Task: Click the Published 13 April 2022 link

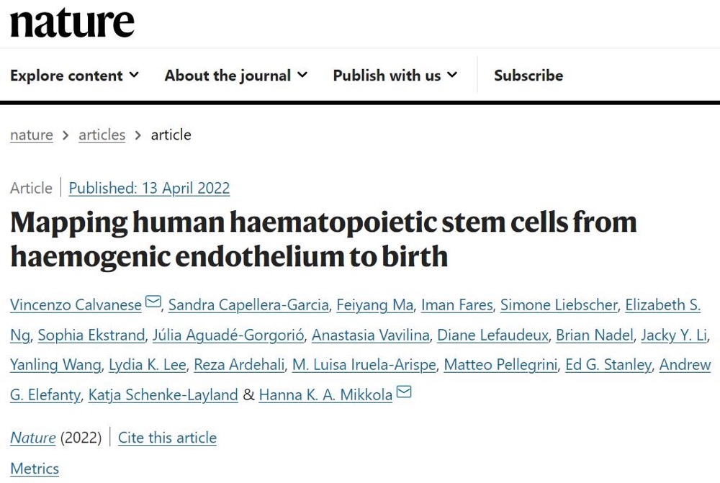Action: pos(149,189)
